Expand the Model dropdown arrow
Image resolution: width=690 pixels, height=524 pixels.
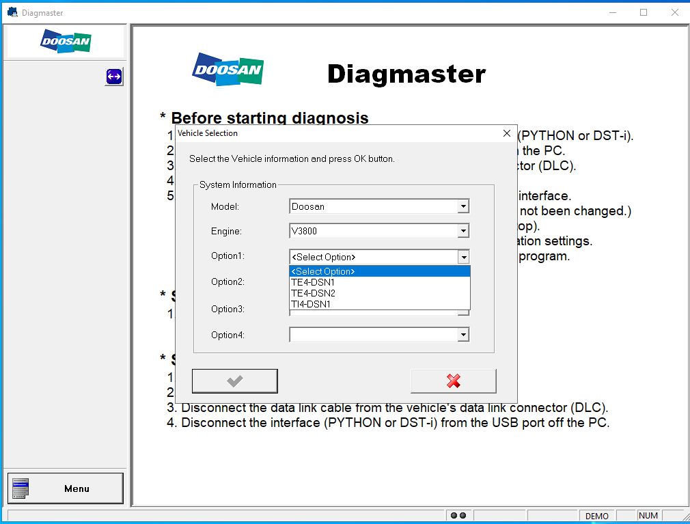pos(463,206)
